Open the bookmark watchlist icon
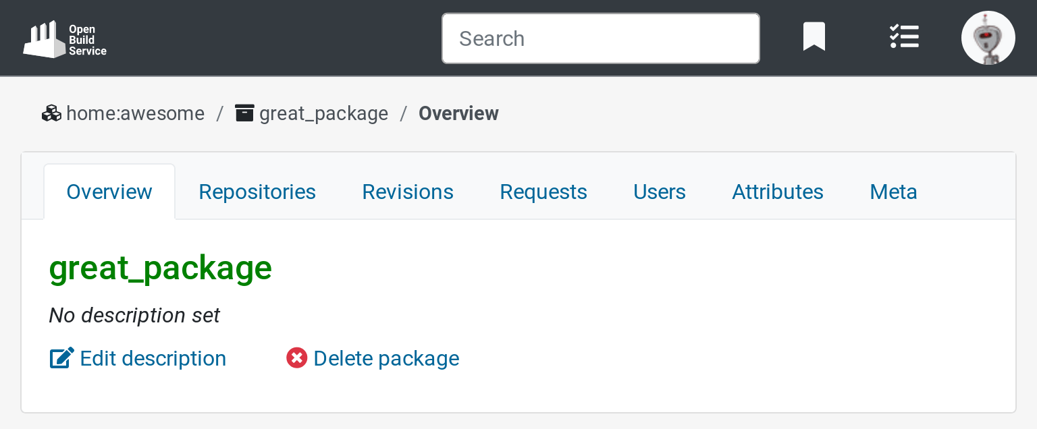 [814, 37]
